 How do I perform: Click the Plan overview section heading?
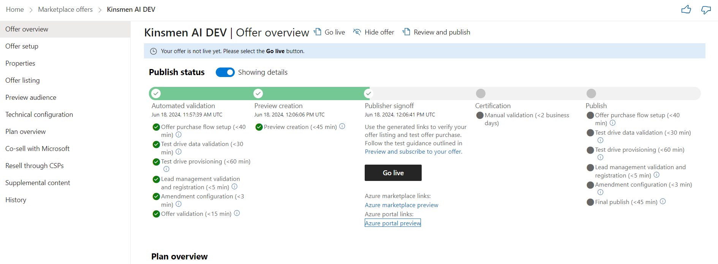click(179, 256)
